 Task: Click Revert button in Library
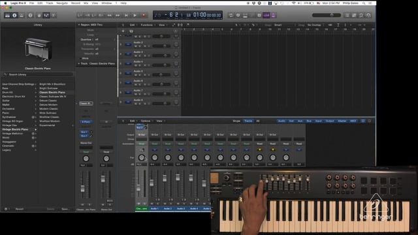coord(20,209)
